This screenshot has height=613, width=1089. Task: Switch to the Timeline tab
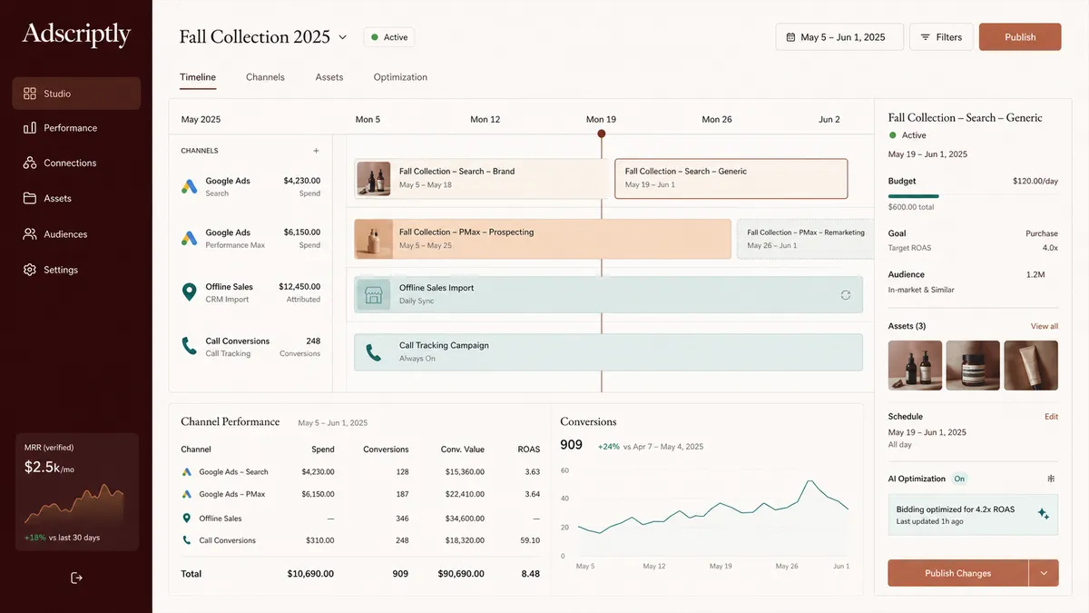198,77
